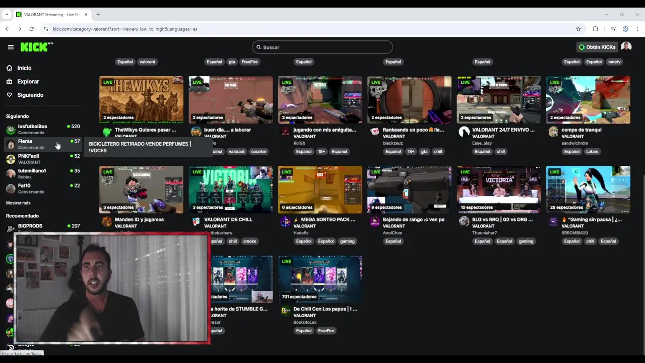
Task: Open TheWikys stream thumbnail
Action: tap(142, 100)
